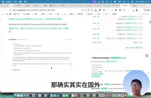Switch to the DEC browser tab
The height and width of the screenshot is (98, 151).
point(89,5)
